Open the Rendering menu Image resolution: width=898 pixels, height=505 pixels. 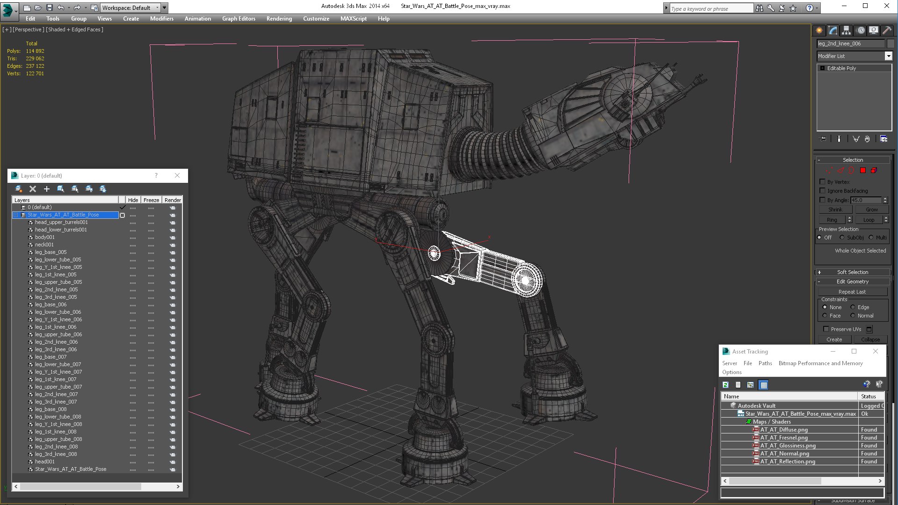pos(279,19)
